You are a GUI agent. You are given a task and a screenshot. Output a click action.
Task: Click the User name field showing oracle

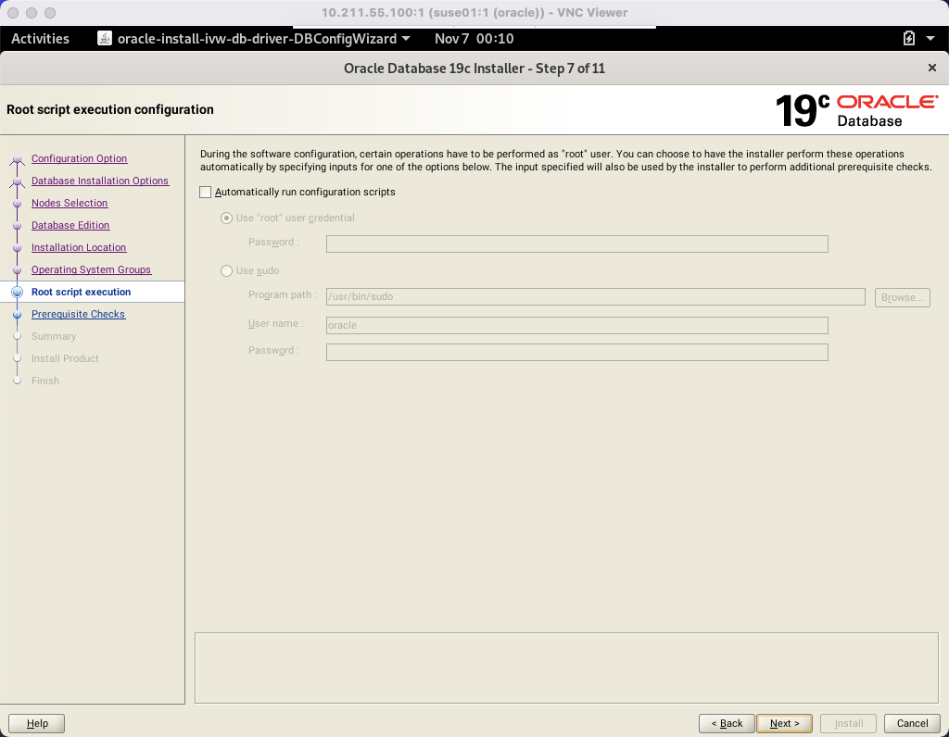pyautogui.click(x=576, y=325)
